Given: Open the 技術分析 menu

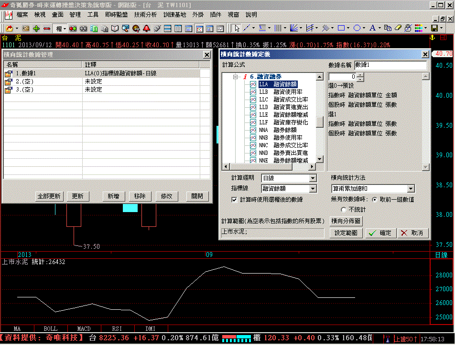Looking at the screenshot, I should pos(145,15).
